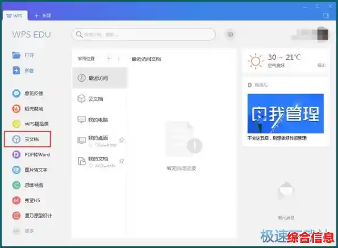Create a document via the blue 新建 sidebar icon
This screenshot has width=338, height=248.
(x=16, y=70)
